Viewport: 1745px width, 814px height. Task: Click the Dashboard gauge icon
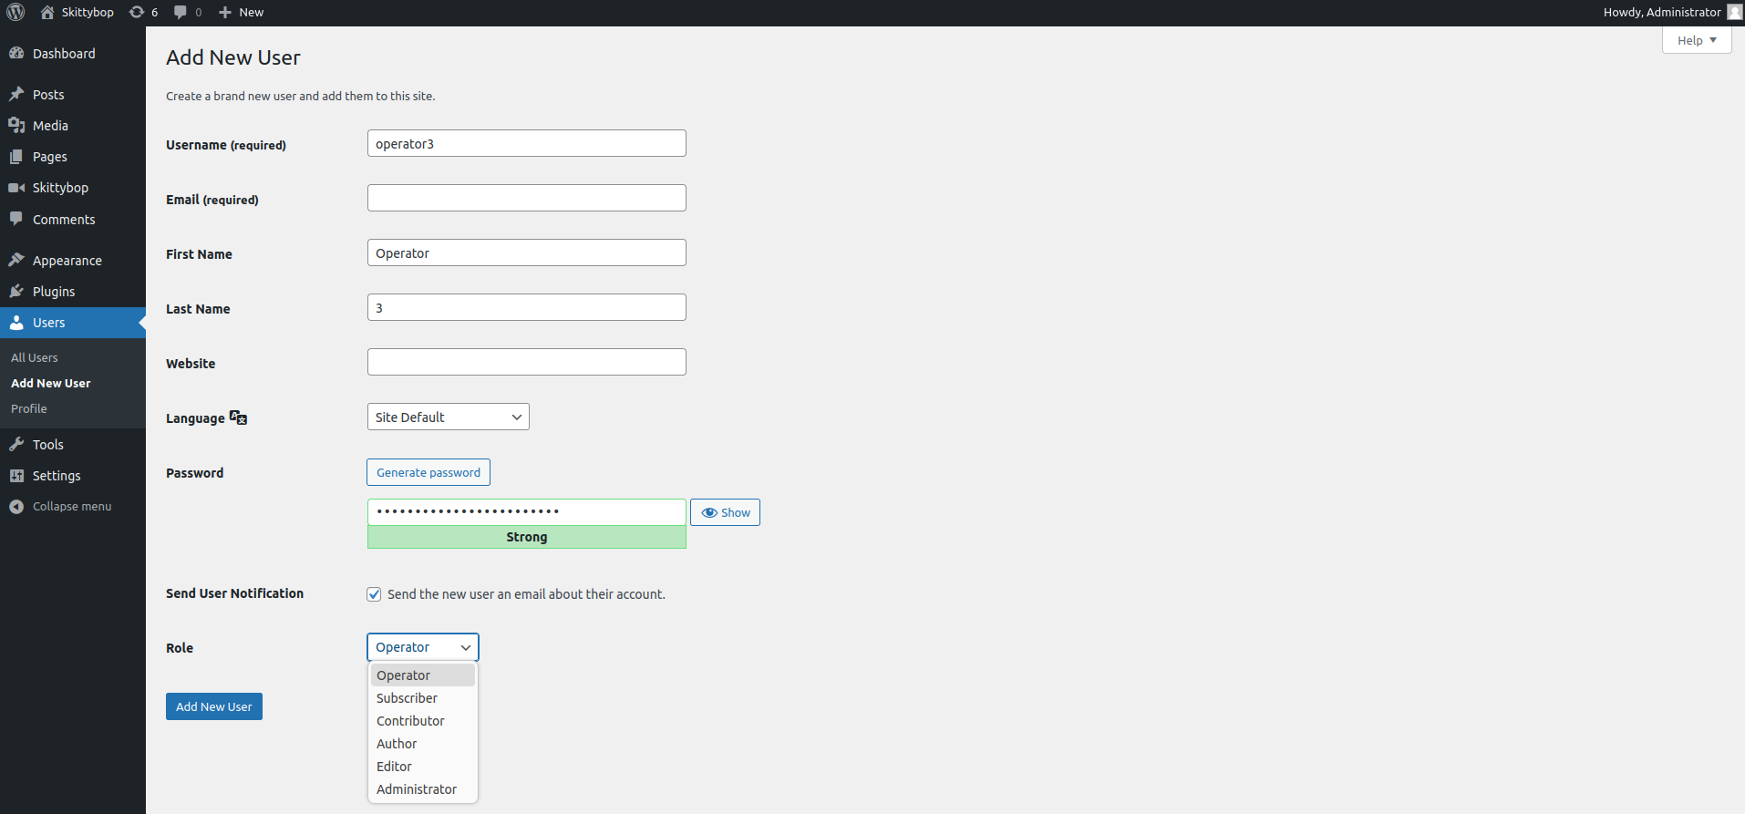pos(16,53)
